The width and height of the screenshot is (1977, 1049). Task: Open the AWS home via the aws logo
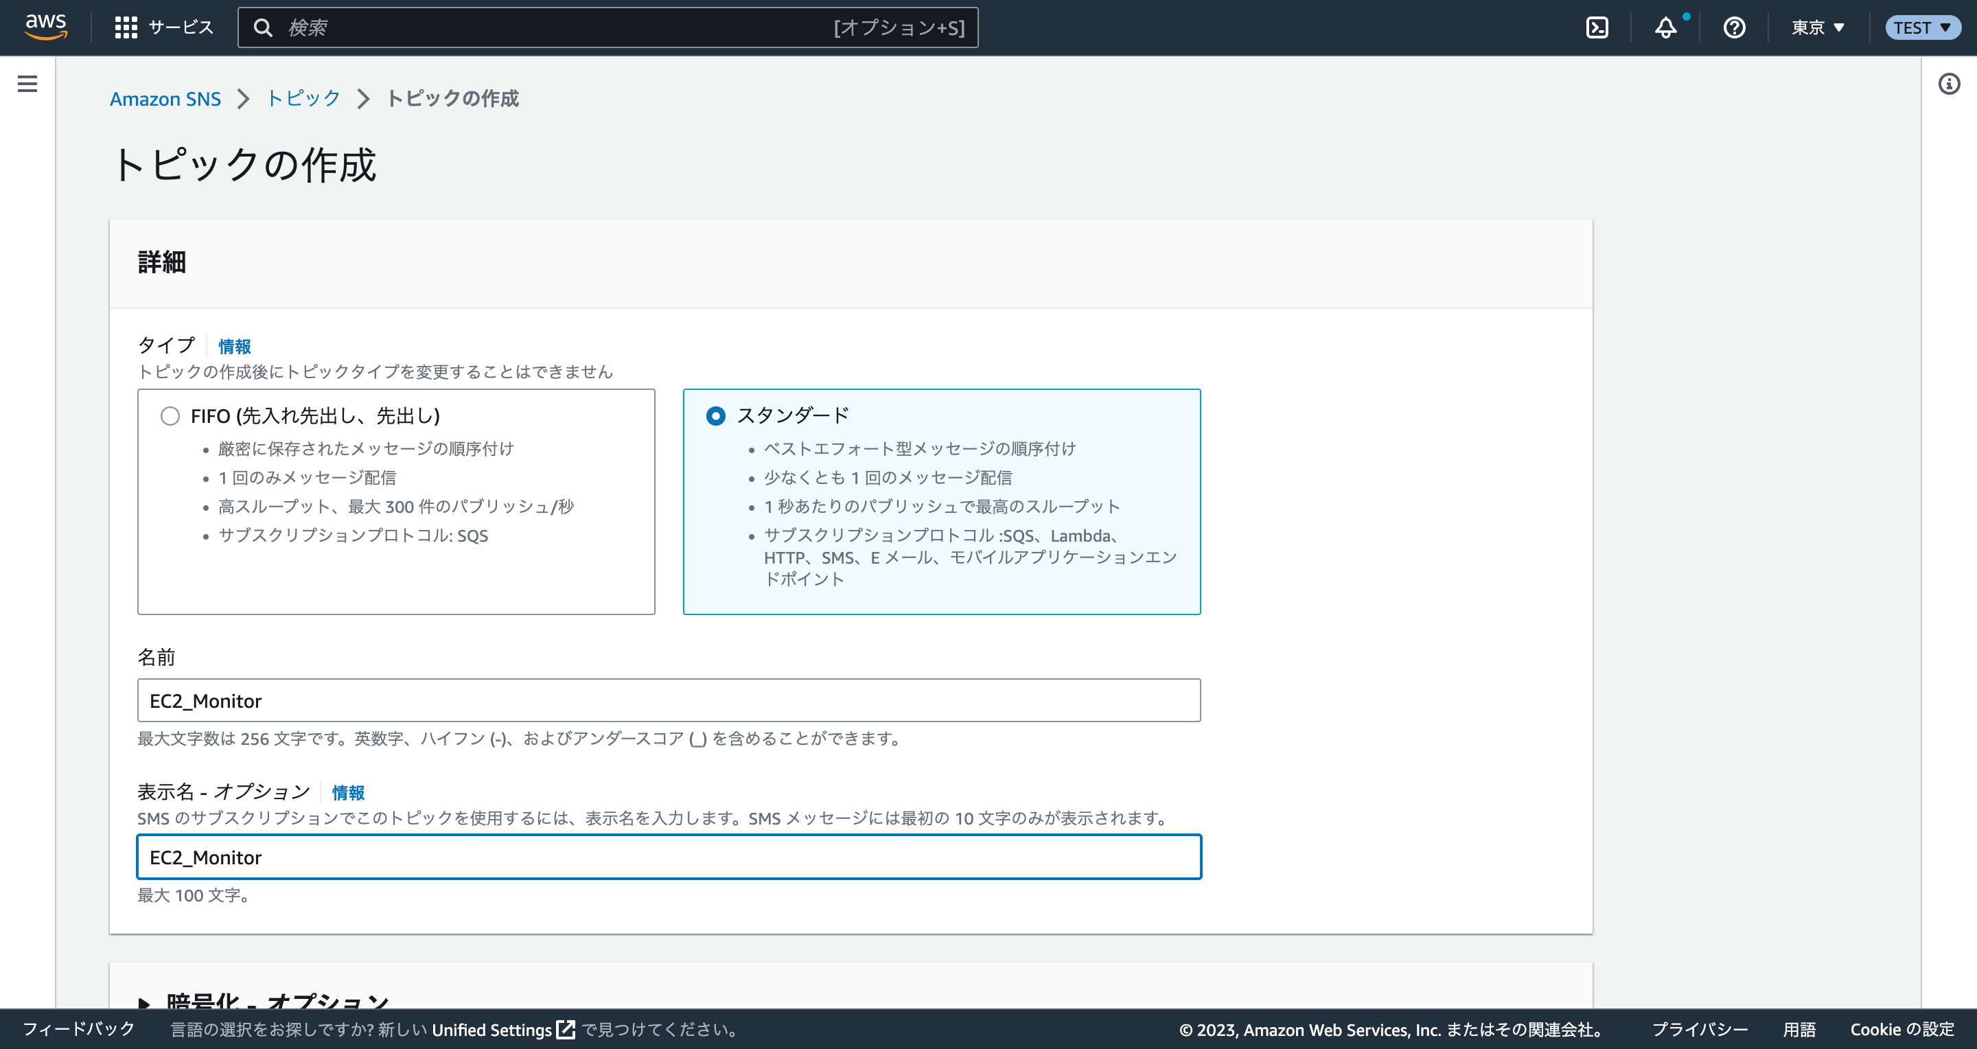click(x=45, y=27)
